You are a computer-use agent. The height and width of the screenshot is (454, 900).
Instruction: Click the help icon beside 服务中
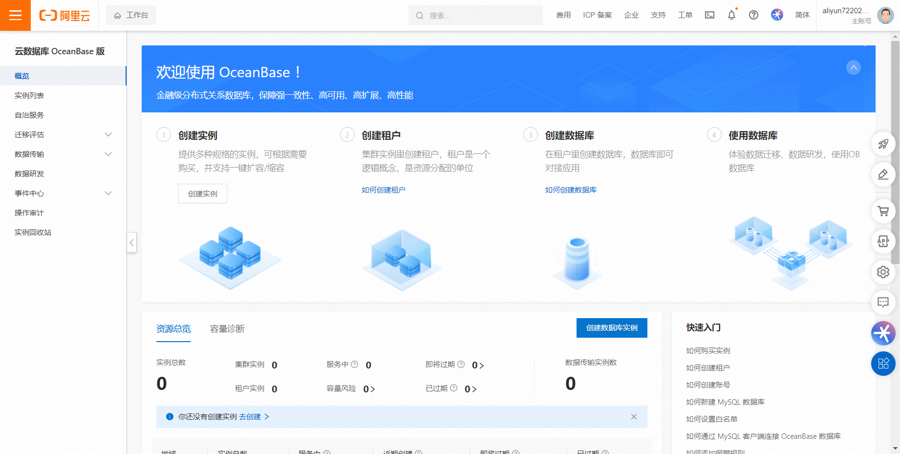(x=355, y=365)
